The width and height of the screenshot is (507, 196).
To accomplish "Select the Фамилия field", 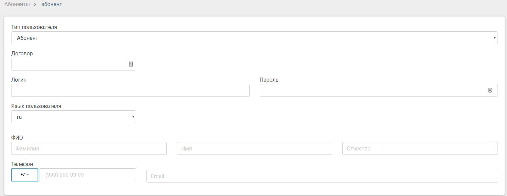I will 89,148.
